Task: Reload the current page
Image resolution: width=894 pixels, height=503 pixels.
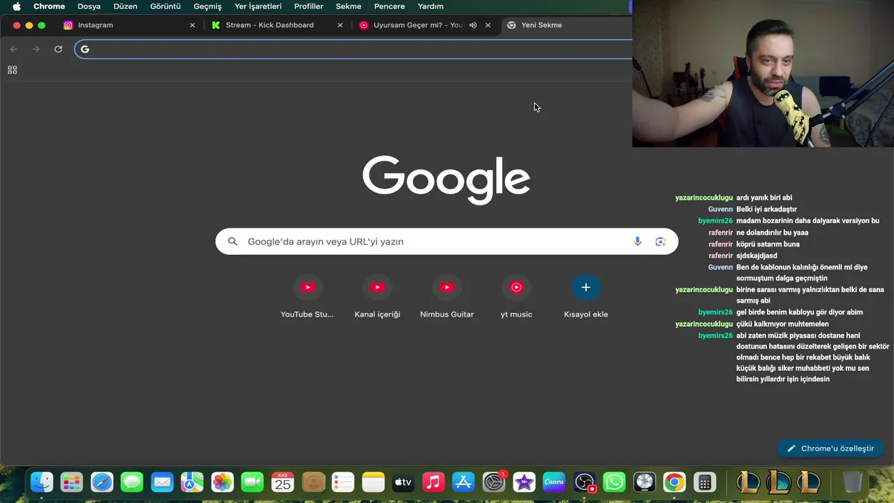Action: coord(59,49)
